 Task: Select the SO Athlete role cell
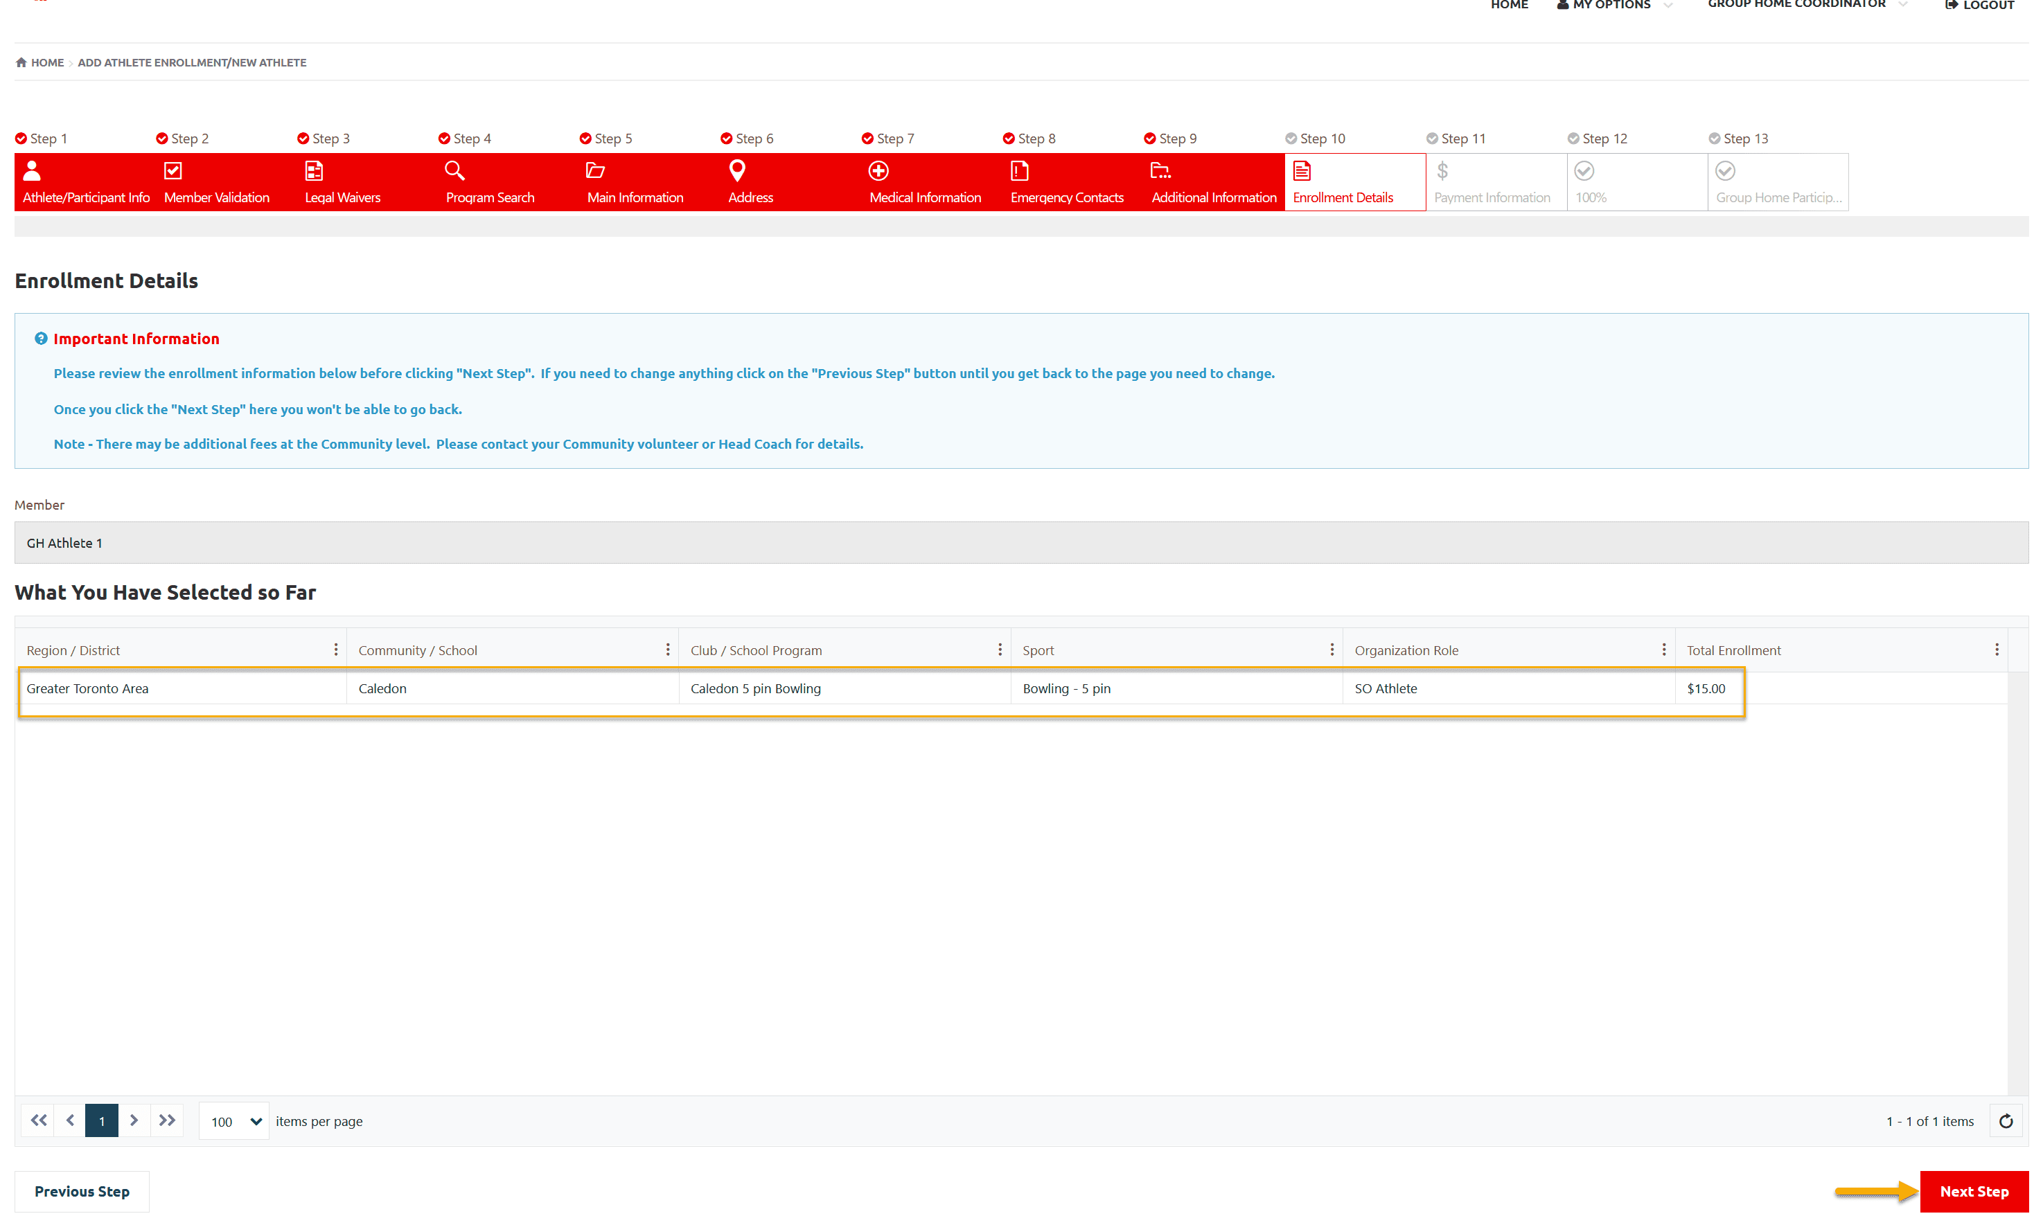(x=1509, y=688)
